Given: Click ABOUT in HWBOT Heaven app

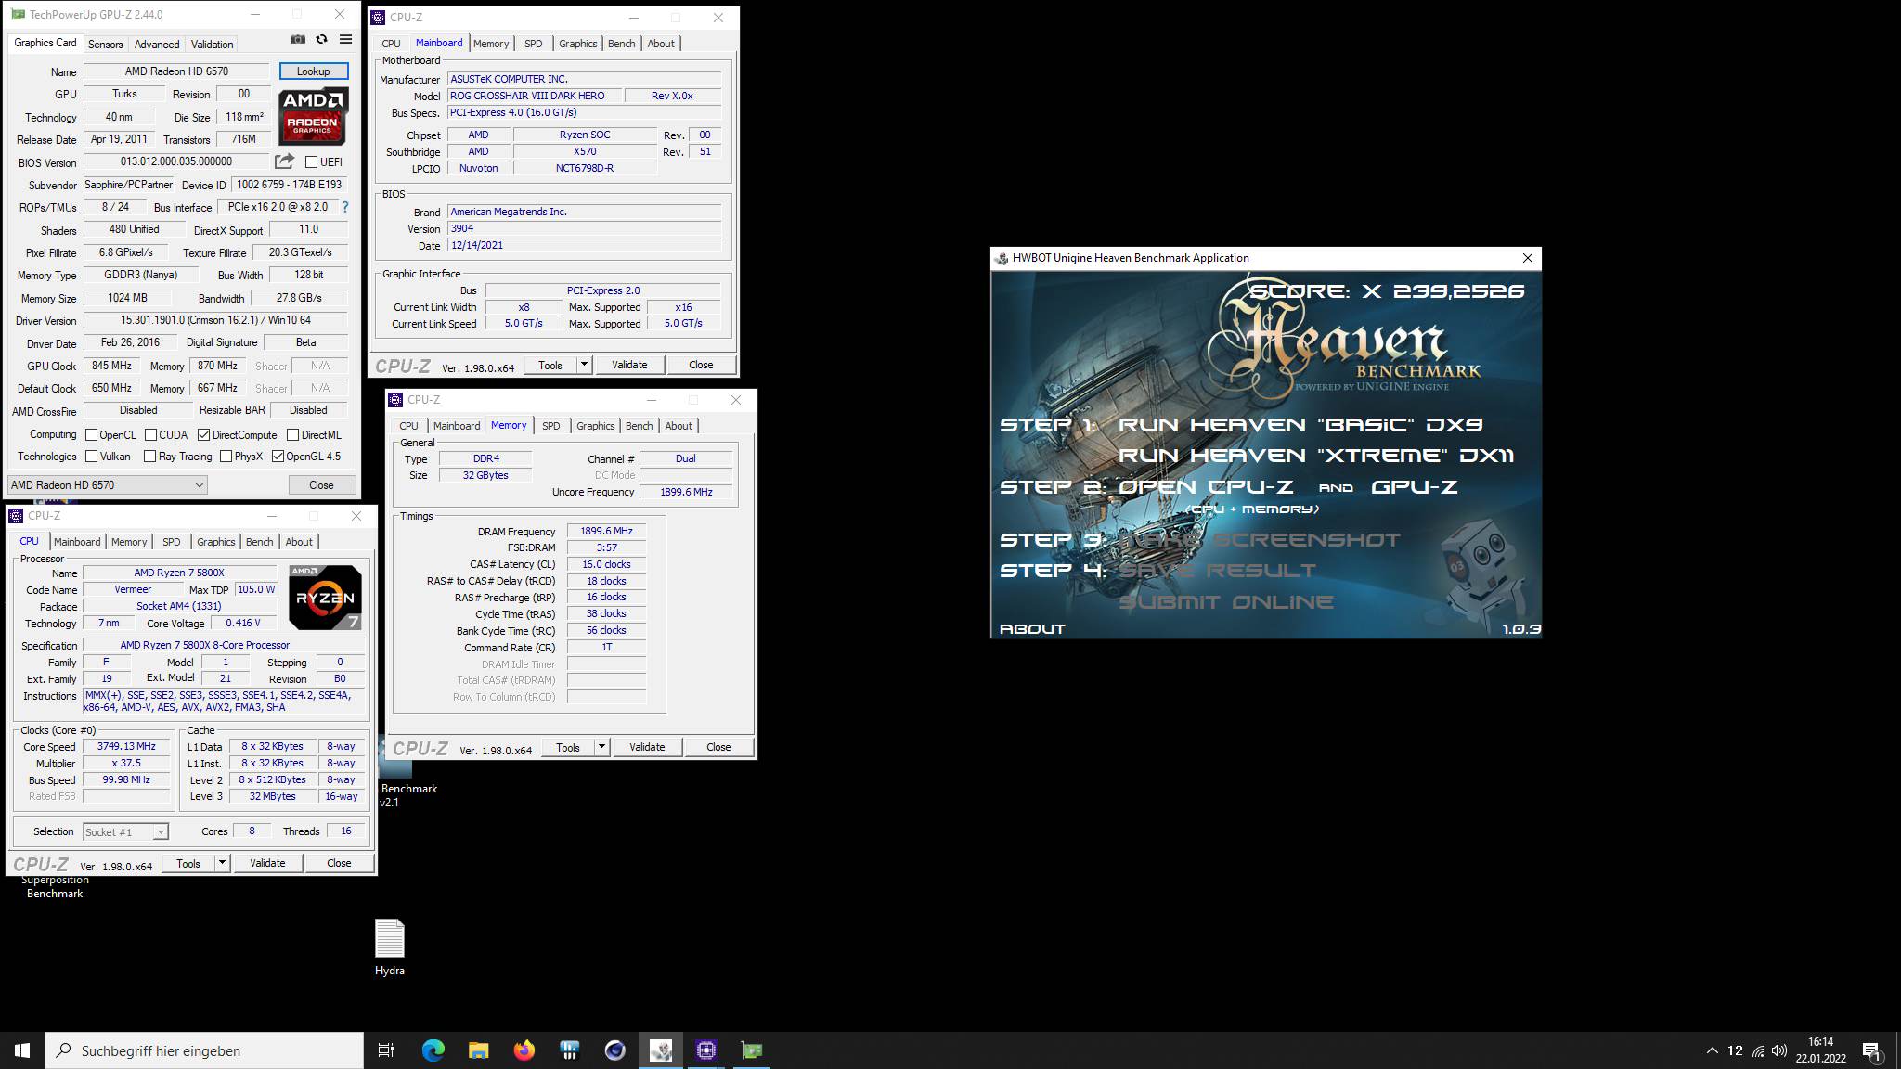Looking at the screenshot, I should pyautogui.click(x=1032, y=629).
